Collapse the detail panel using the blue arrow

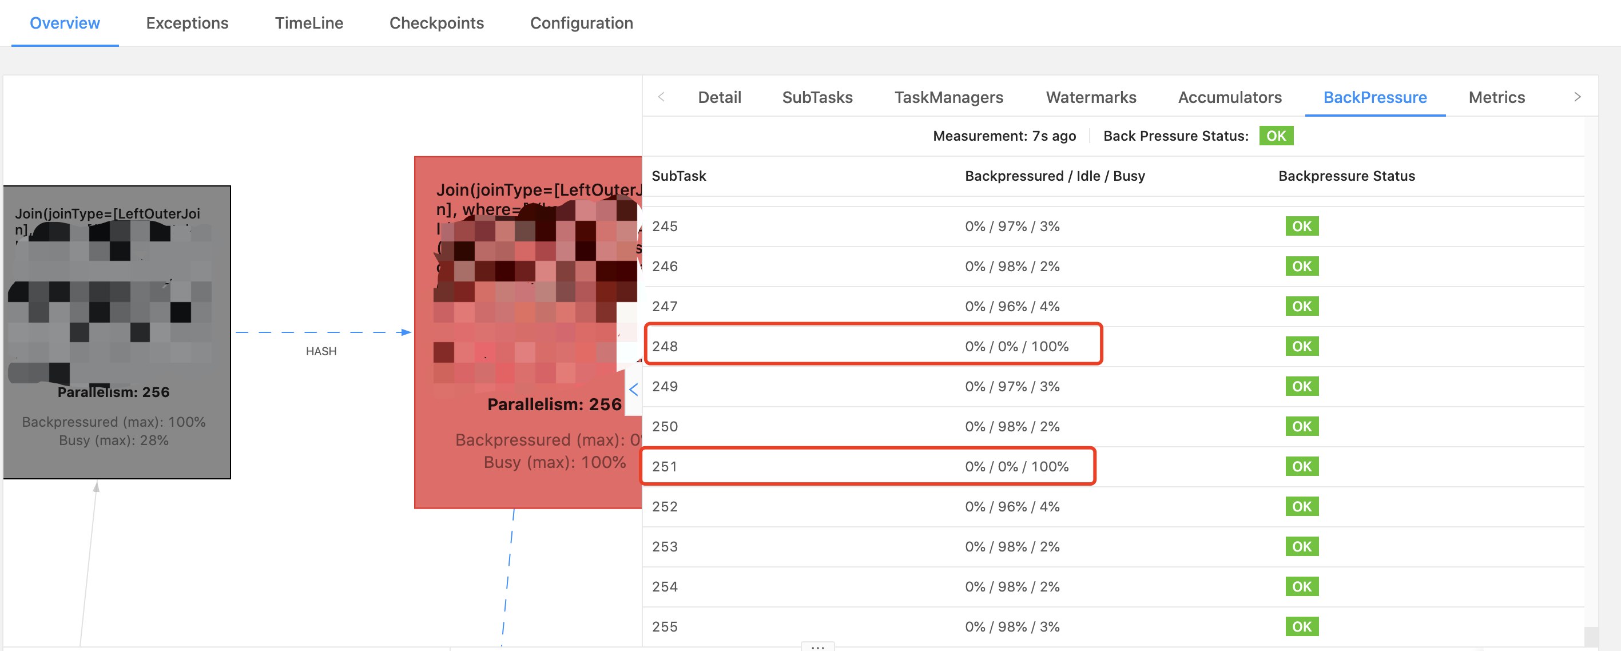tap(633, 390)
